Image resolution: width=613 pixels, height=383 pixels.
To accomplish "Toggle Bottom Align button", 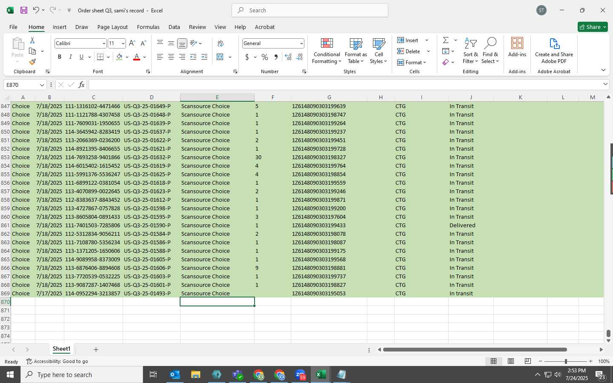I will click(x=182, y=43).
